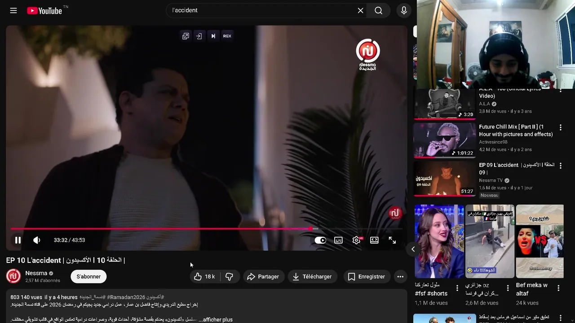The width and height of the screenshot is (575, 323).
Task: Click the webcam overlay window
Action: click(x=496, y=44)
